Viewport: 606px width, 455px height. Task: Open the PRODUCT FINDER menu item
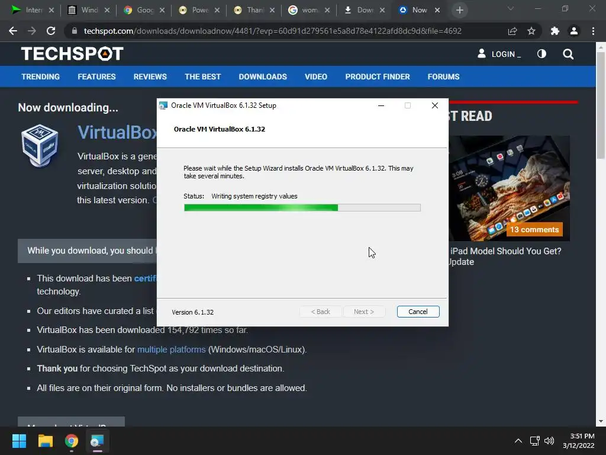tap(378, 76)
